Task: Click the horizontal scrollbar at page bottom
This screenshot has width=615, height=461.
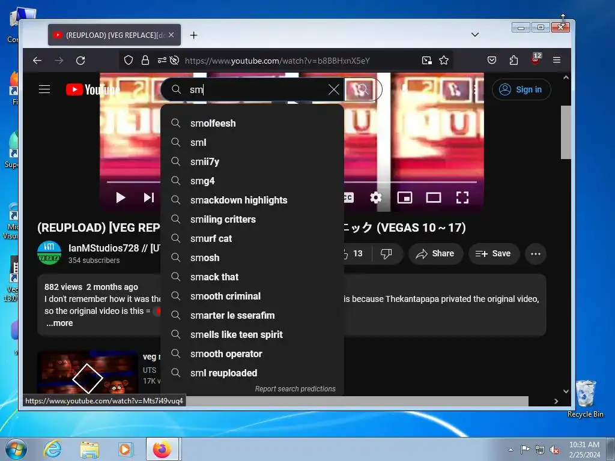Action: (357, 401)
